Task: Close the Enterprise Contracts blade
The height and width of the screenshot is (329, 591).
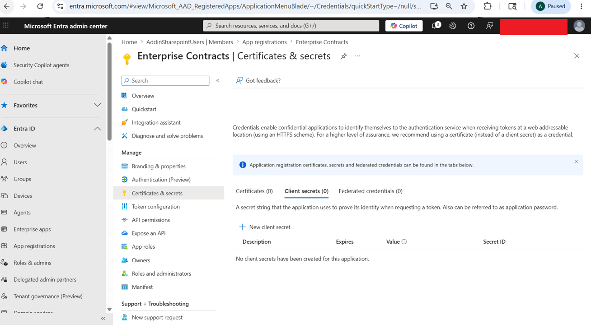Action: pos(577,56)
